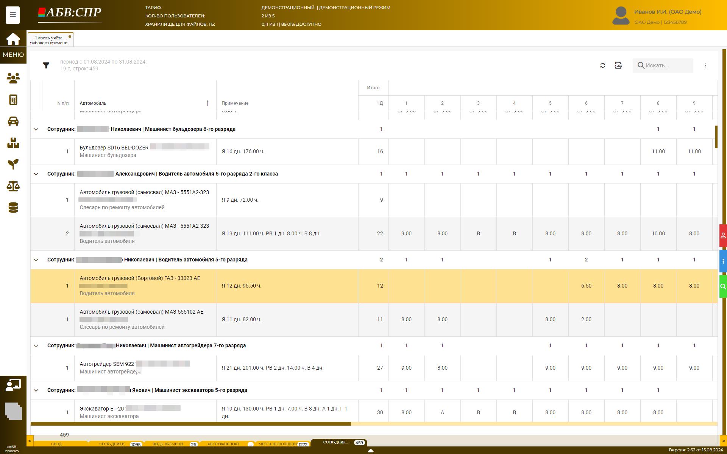
Task: Collapse the Машинист автогрейдера 7-го разряда group
Action: 36,346
